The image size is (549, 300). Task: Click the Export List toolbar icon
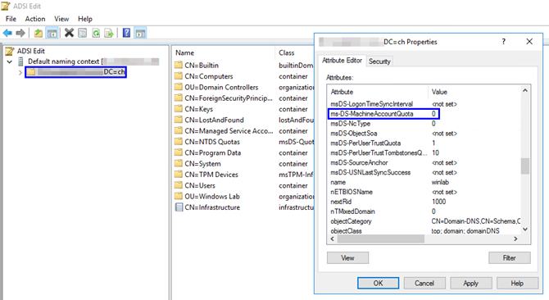109,34
